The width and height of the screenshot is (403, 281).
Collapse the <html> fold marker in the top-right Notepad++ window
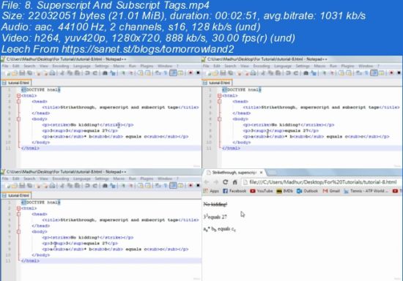(220, 96)
